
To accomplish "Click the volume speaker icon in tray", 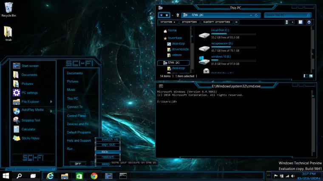I will click(293, 176).
